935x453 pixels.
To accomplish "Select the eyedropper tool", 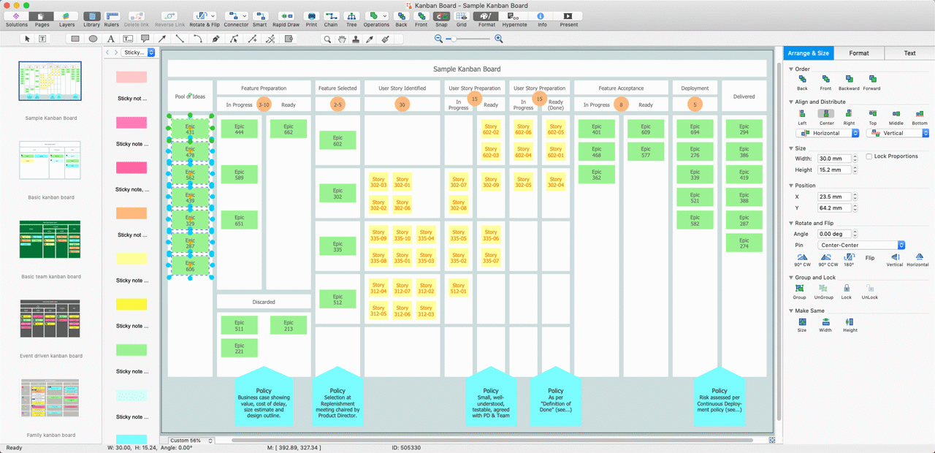I will [x=371, y=39].
